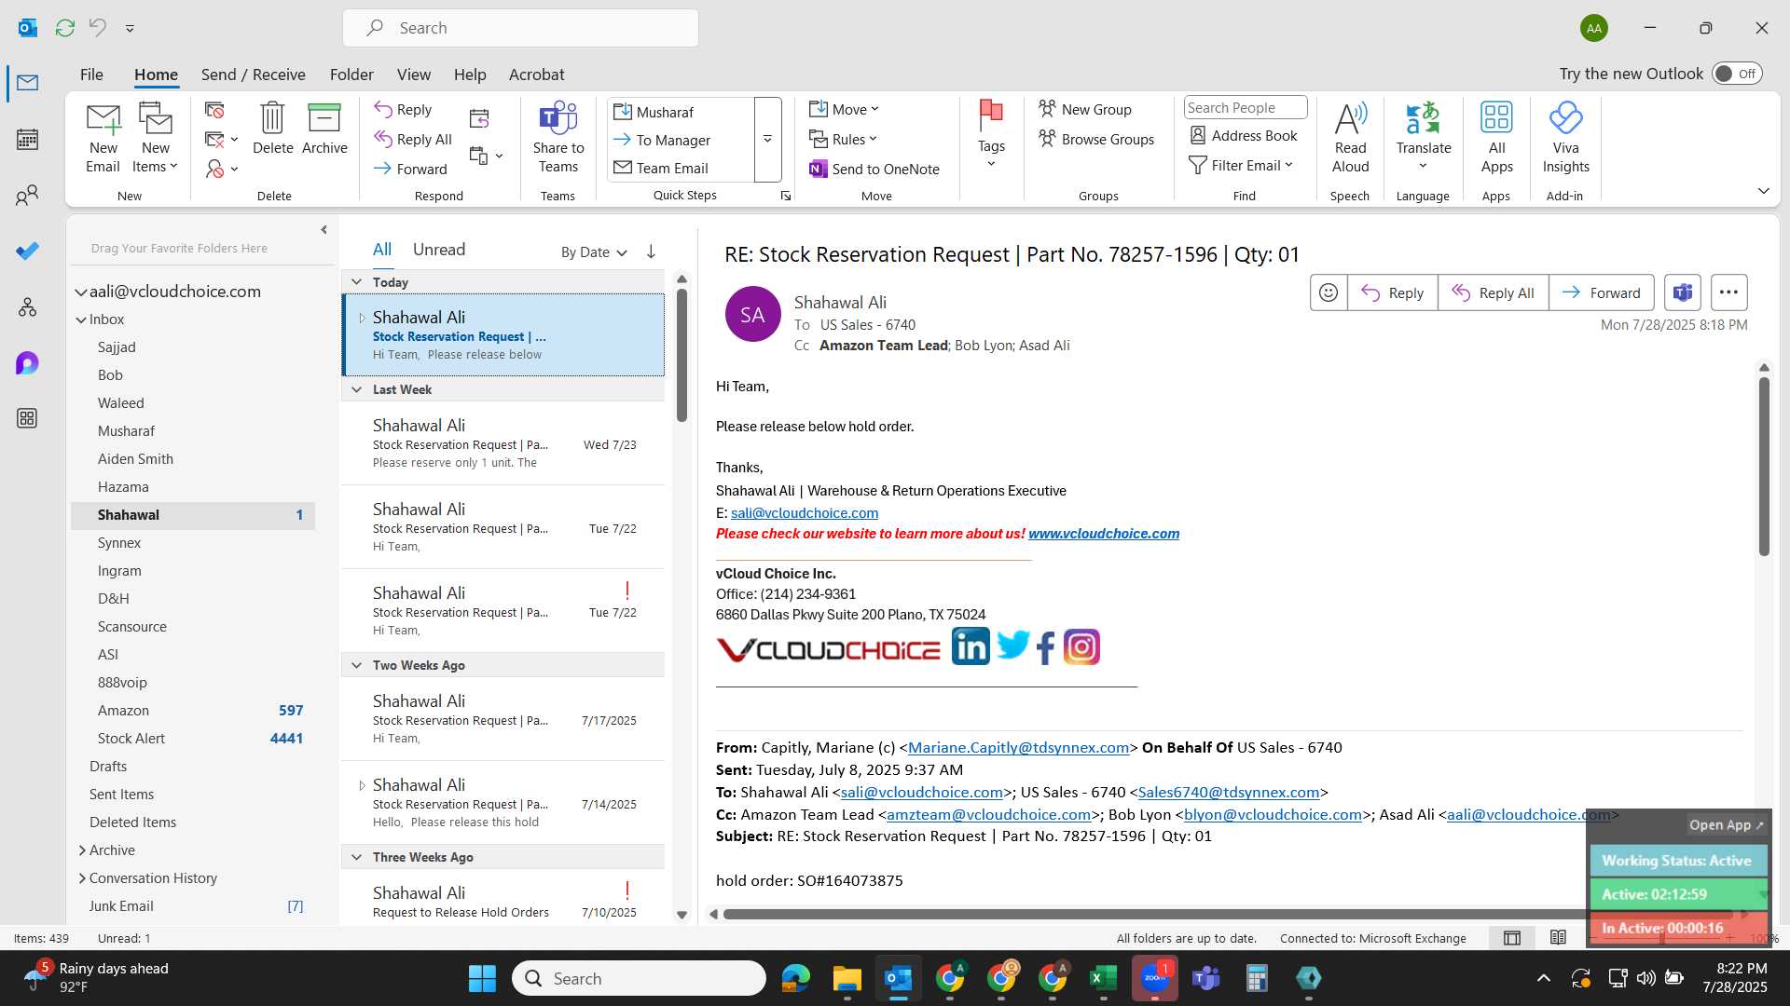1790x1006 pixels.
Task: Click Browse Groups button
Action: pyautogui.click(x=1096, y=139)
